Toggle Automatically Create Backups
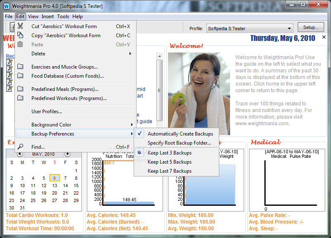Viewport: 331px width, 238px height. (x=177, y=133)
